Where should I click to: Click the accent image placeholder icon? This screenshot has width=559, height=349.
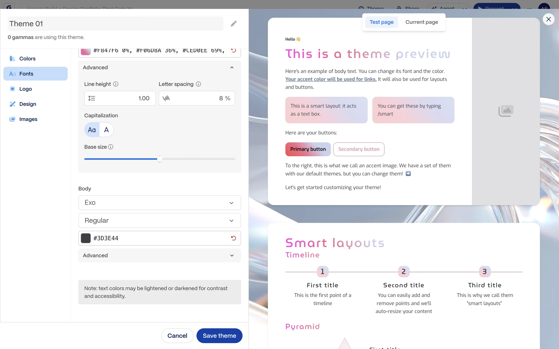pyautogui.click(x=506, y=111)
